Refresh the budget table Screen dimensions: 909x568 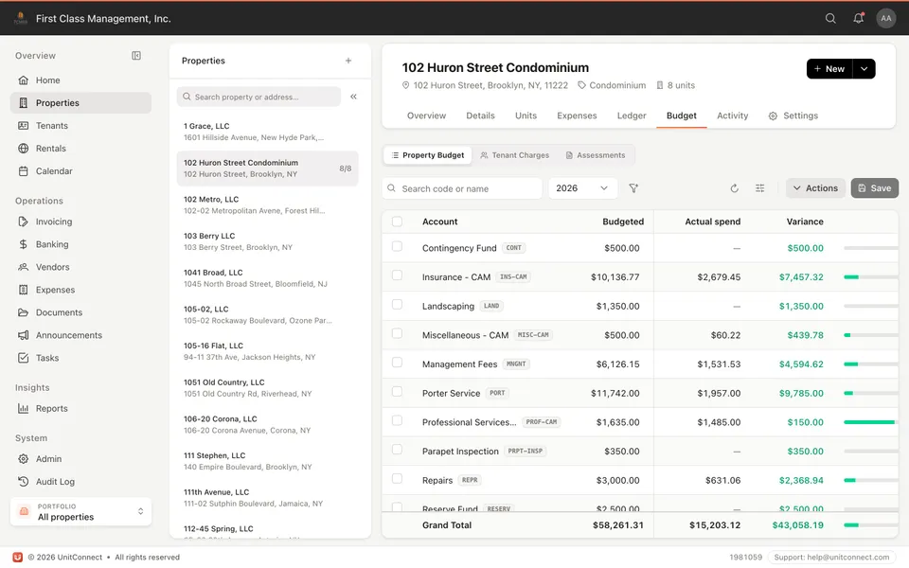tap(735, 188)
